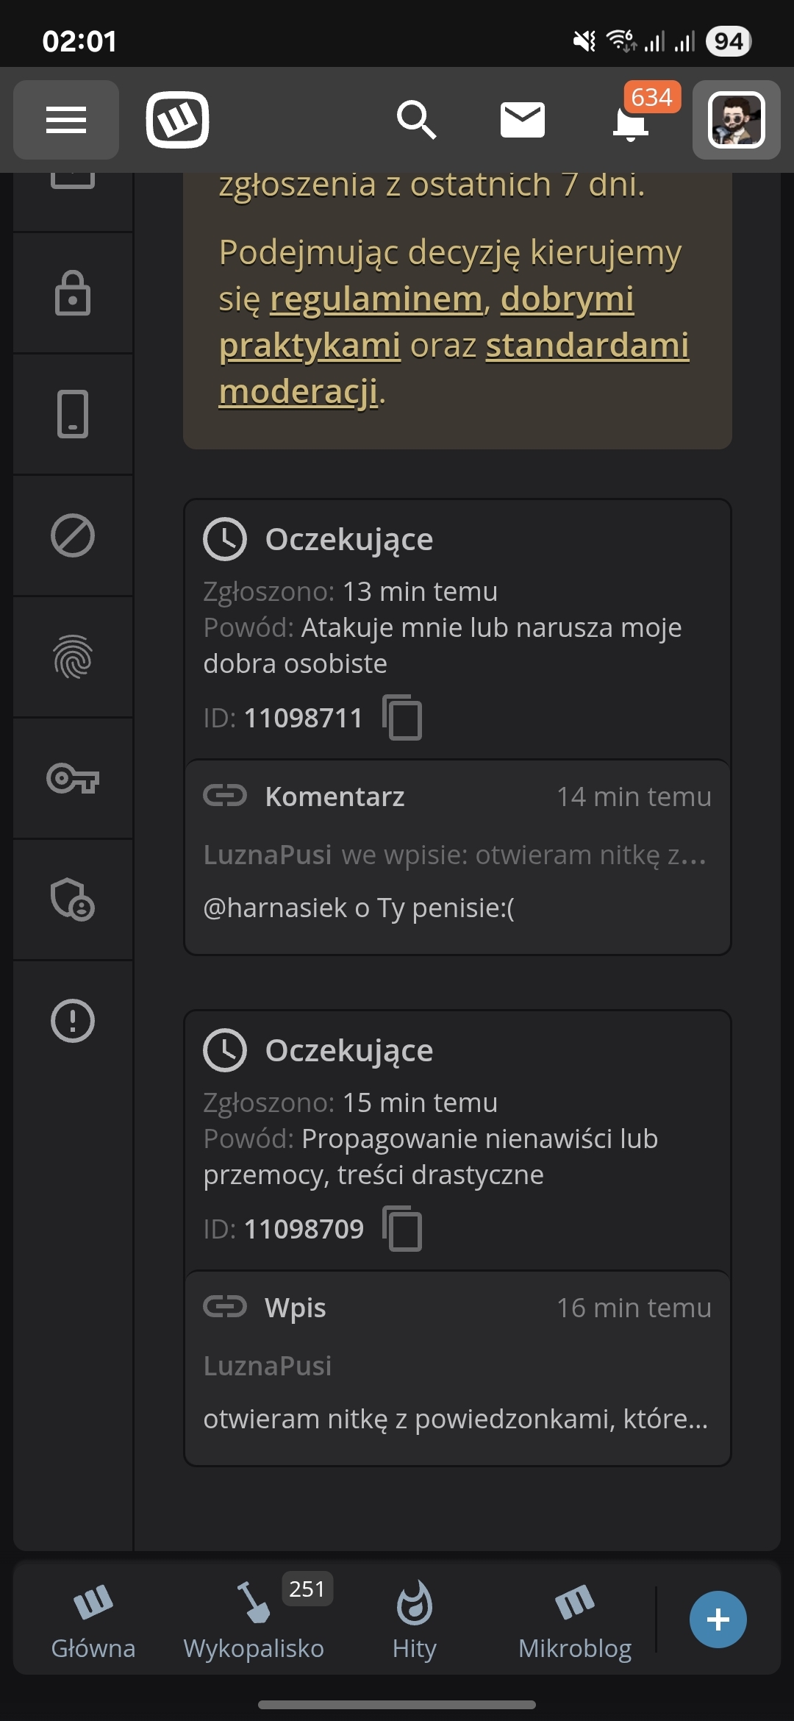Image resolution: width=794 pixels, height=1721 pixels.
Task: Switch to the Wykopalisko tab
Action: [254, 1619]
